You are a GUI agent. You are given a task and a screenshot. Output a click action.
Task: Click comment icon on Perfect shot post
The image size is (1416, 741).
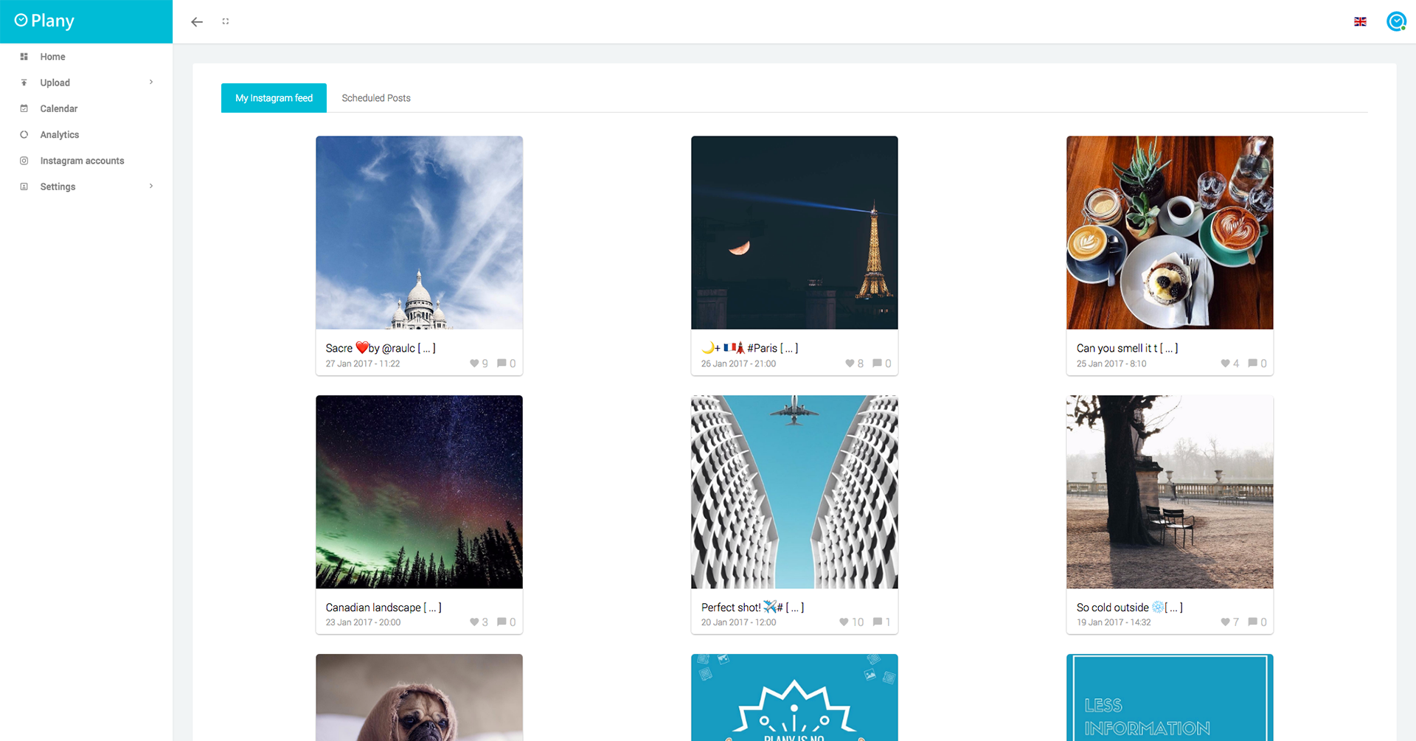coord(878,622)
